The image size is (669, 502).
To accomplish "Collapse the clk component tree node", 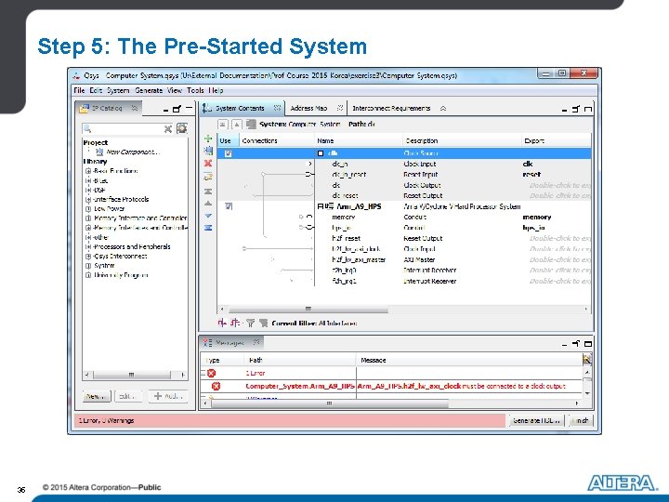I will click(x=321, y=153).
